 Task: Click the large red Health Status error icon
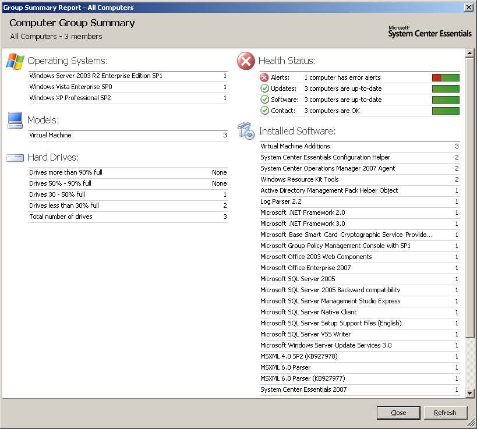(x=246, y=61)
